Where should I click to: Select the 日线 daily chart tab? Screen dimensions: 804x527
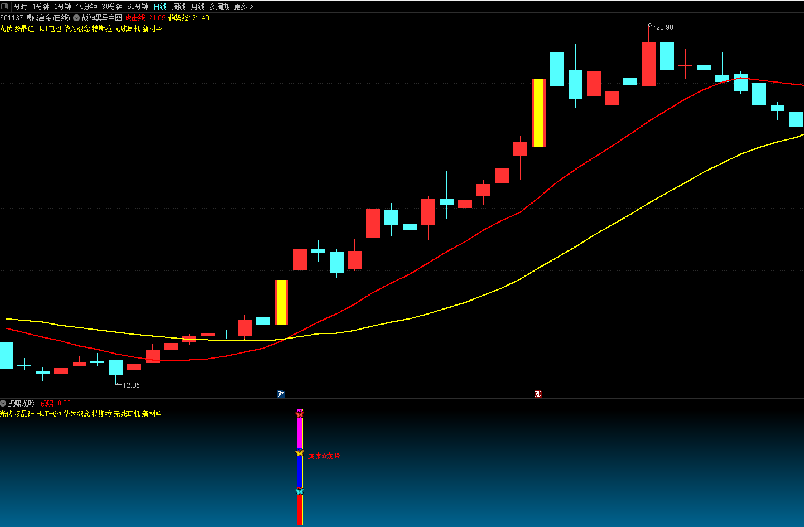[x=160, y=7]
